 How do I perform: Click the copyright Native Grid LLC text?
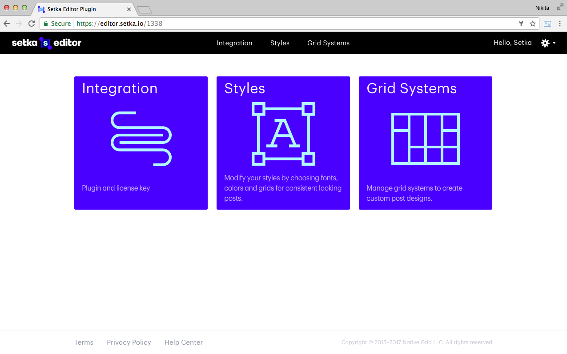(417, 342)
